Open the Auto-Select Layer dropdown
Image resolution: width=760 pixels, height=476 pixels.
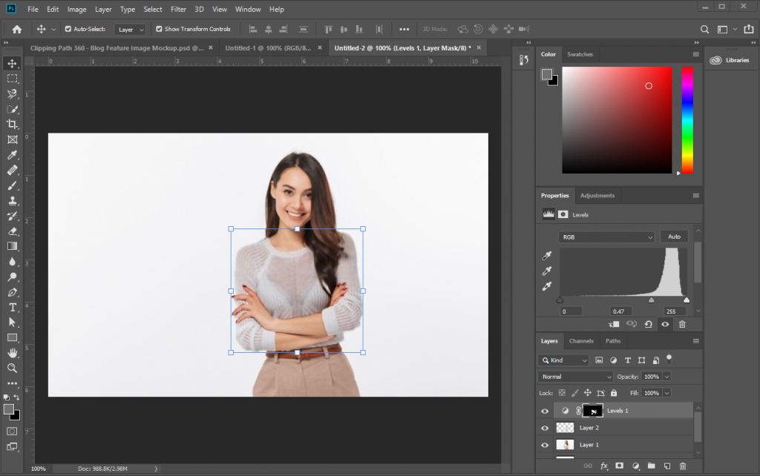[130, 30]
